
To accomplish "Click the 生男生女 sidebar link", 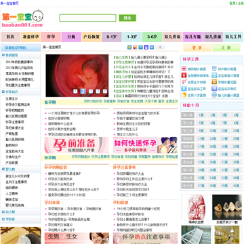I will point(12,98).
